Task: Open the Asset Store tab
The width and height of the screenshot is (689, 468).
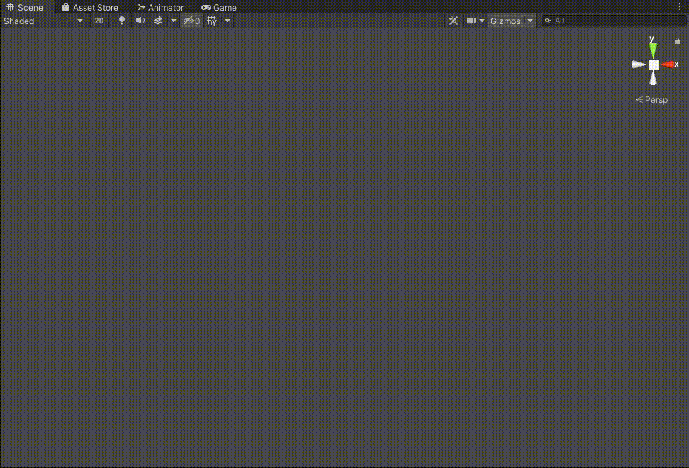Action: [91, 7]
